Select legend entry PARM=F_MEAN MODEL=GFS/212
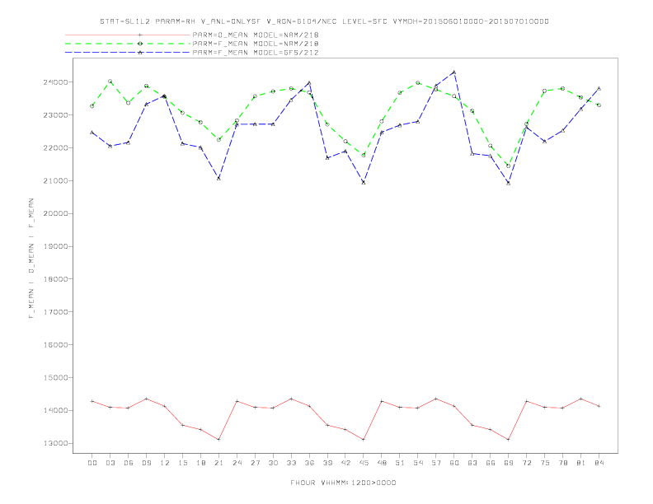The image size is (653, 504). click(256, 53)
